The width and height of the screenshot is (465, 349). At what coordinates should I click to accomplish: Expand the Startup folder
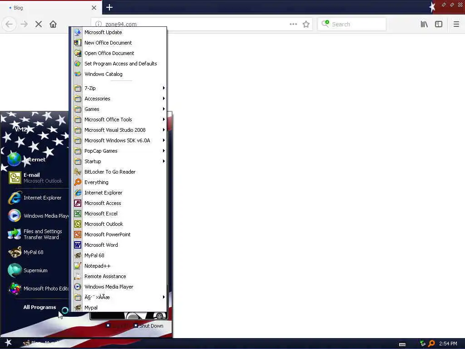119,161
